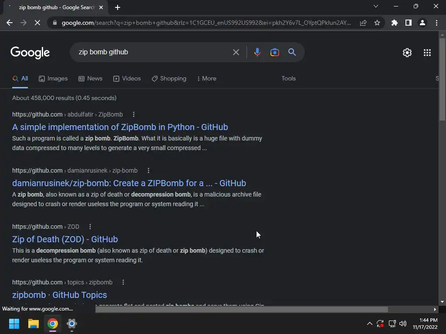Share this page from address bar
446x334 pixels.
pyautogui.click(x=363, y=23)
